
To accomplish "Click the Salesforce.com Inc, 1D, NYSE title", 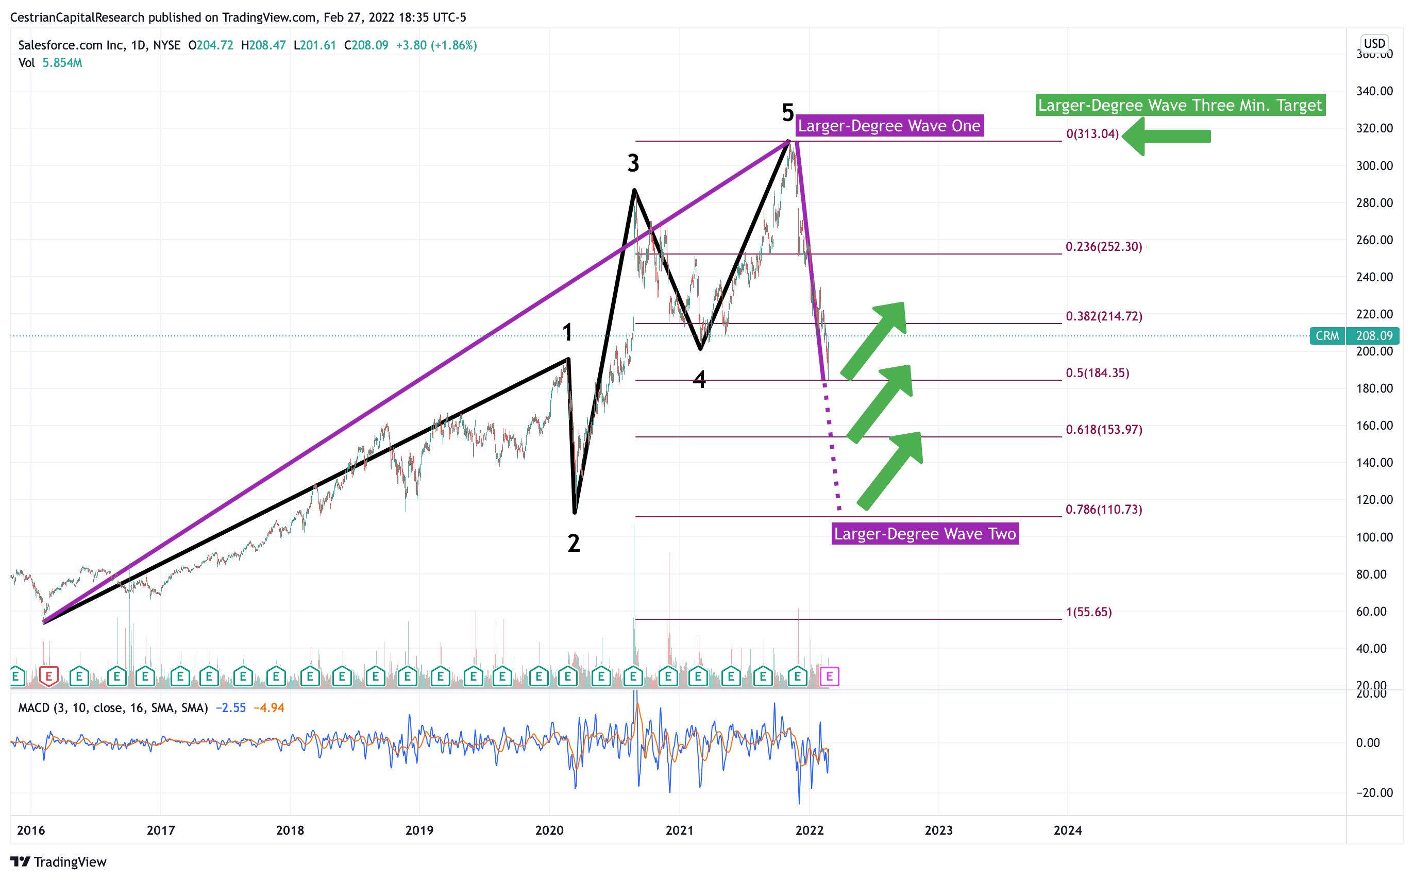I will tap(99, 45).
